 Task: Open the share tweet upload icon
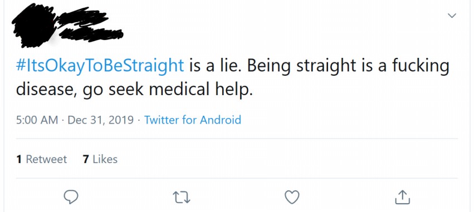(x=403, y=197)
